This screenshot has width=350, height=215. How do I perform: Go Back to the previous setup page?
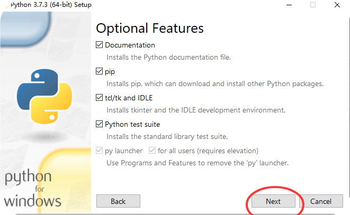[x=118, y=201]
